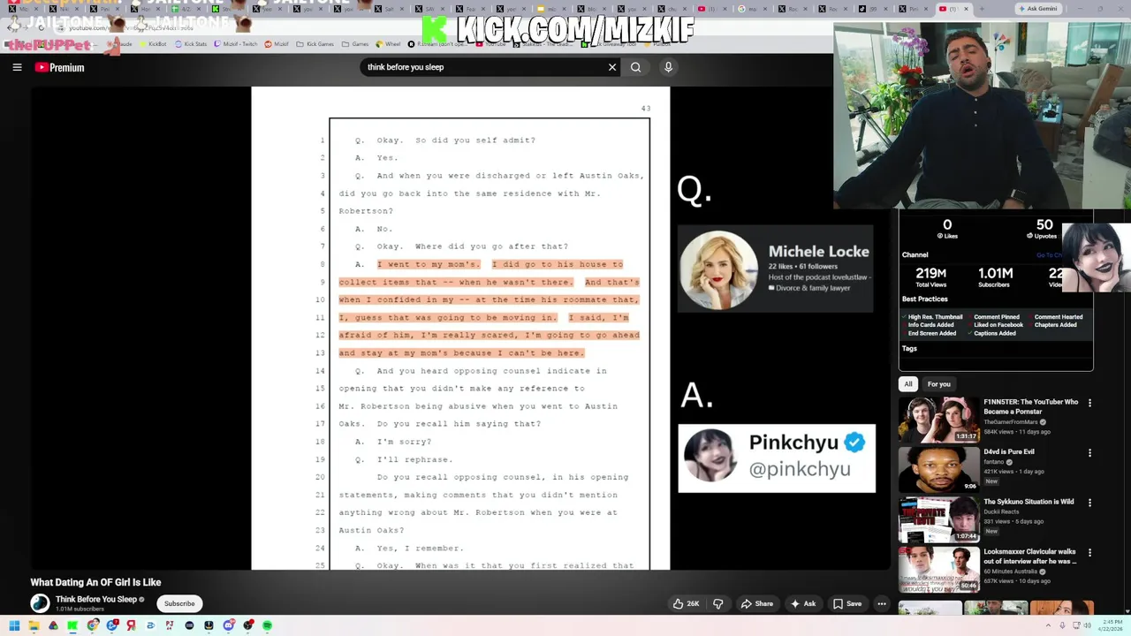Click 'End Screen Added' best practice item

(931, 334)
